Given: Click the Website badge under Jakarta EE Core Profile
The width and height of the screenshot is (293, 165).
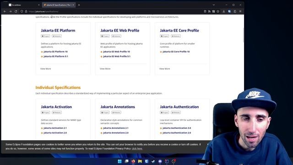Looking at the screenshot, I should 176,36.
